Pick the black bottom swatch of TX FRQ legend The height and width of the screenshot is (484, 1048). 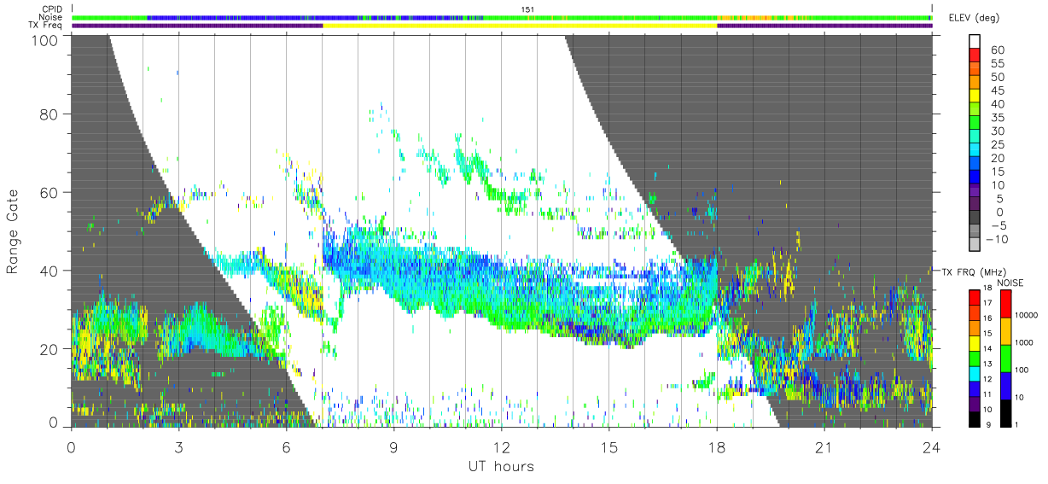975,419
